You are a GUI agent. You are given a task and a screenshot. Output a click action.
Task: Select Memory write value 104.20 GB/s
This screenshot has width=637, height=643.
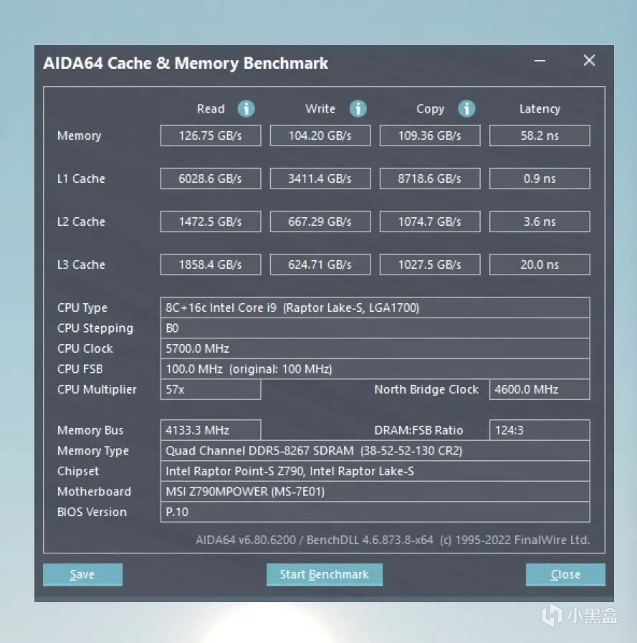(x=320, y=135)
